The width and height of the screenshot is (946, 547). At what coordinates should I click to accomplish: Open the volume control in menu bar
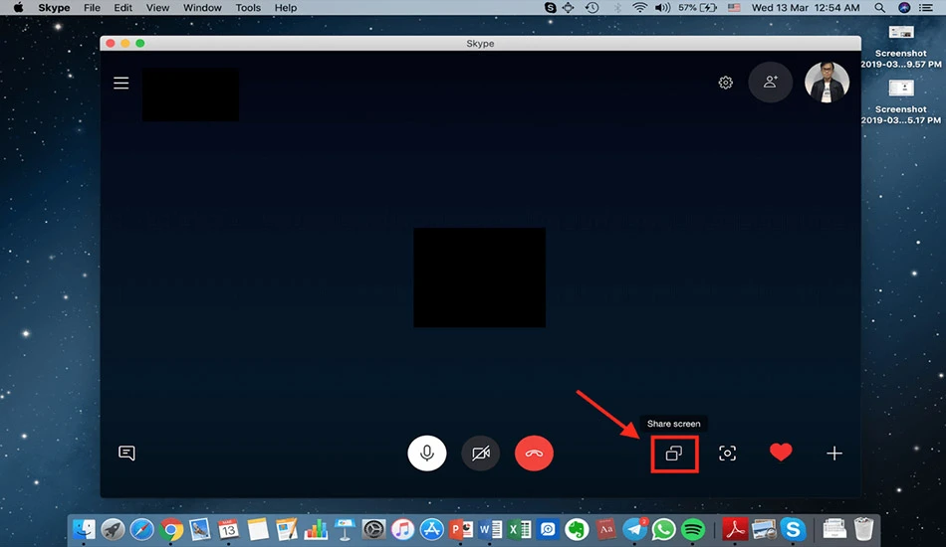(x=662, y=8)
